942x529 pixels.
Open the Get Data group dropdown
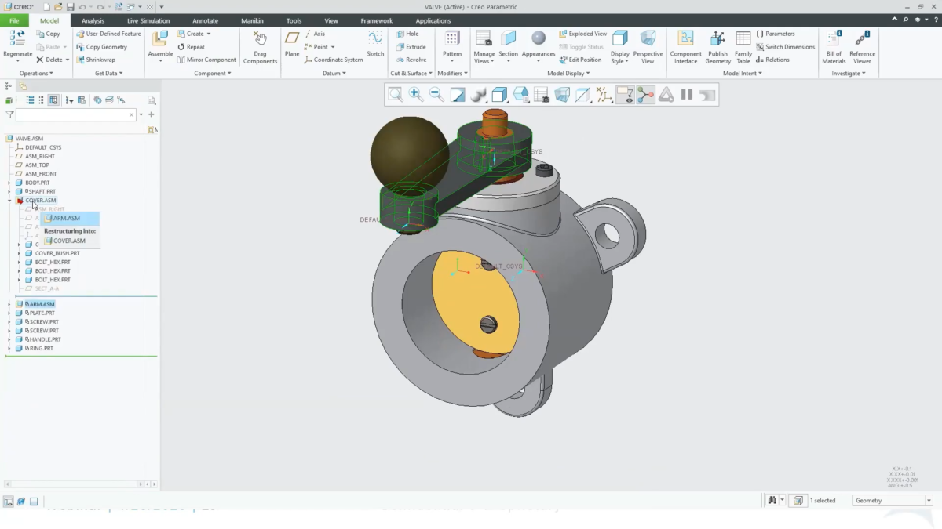coord(108,73)
